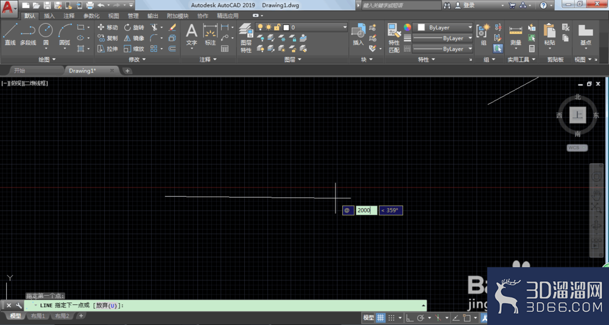Toggle object snap tracking in status bar

pyautogui.click(x=456, y=318)
